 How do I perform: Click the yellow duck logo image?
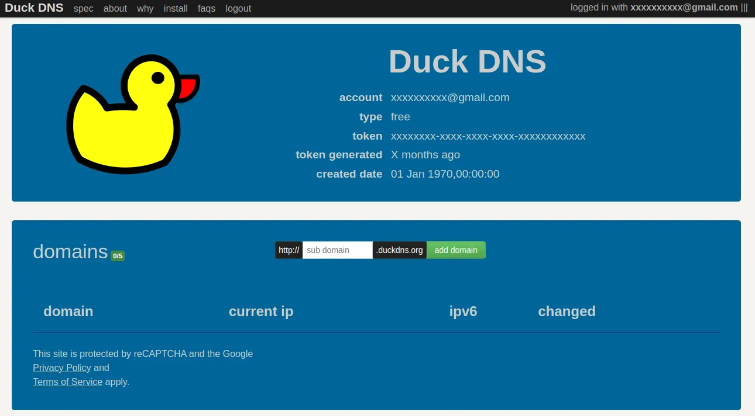tap(133, 114)
